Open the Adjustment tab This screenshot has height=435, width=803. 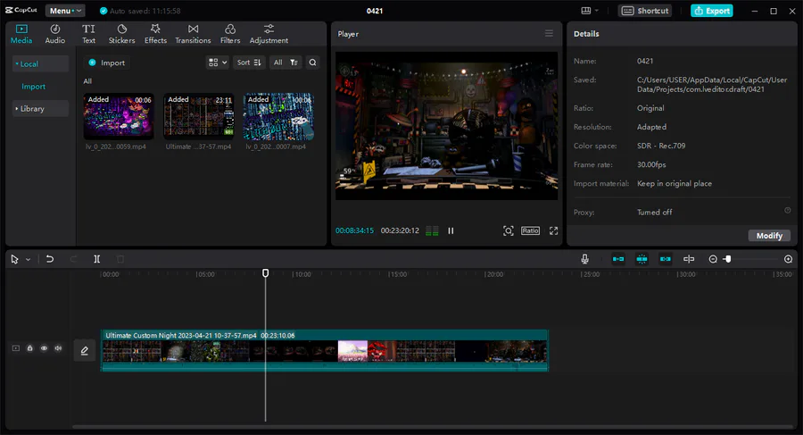click(x=269, y=34)
